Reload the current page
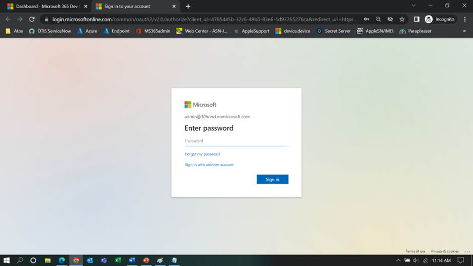Screen dimensions: 473x266 coord(32,19)
